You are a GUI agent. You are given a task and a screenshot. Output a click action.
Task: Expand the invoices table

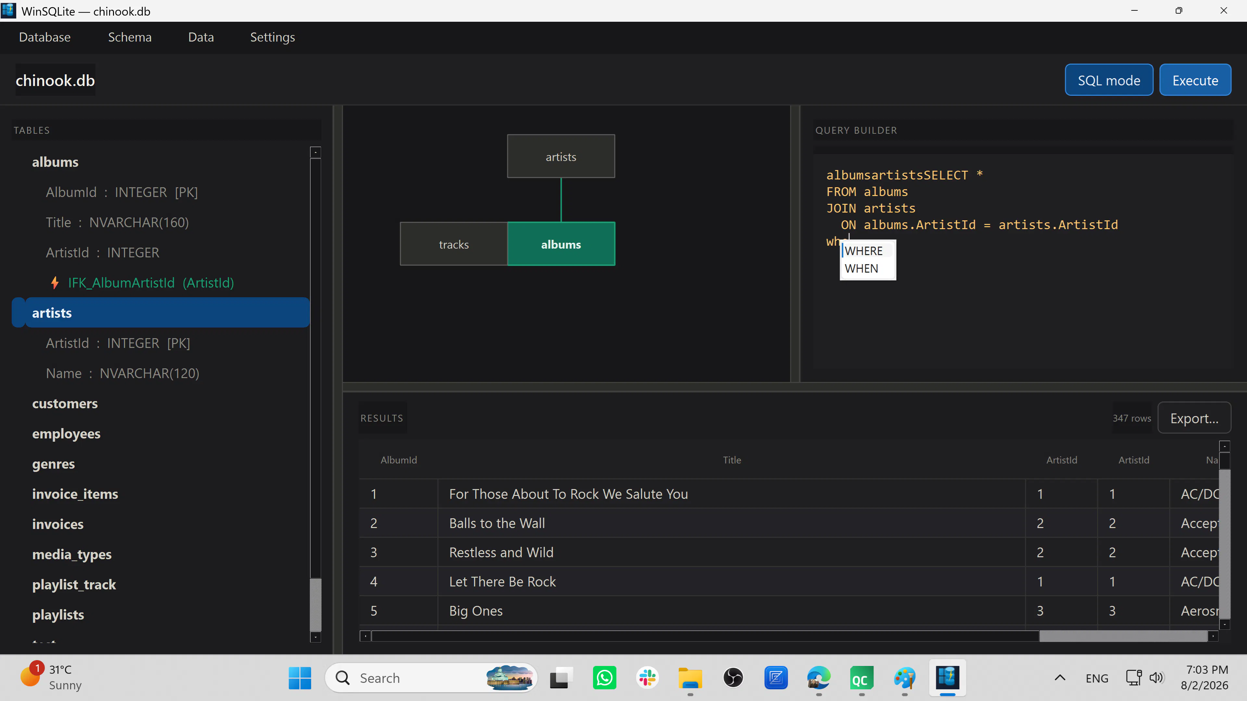pyautogui.click(x=57, y=524)
